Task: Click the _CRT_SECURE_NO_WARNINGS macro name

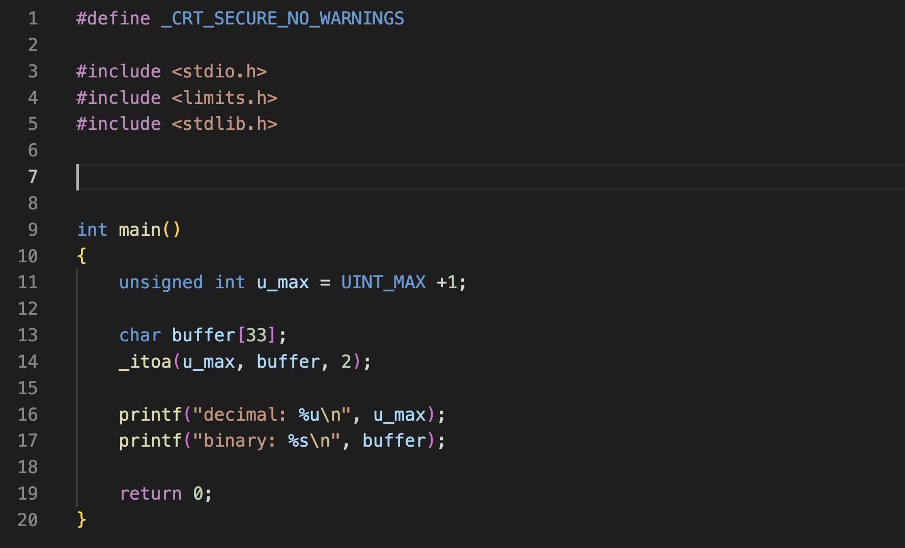Action: click(282, 19)
